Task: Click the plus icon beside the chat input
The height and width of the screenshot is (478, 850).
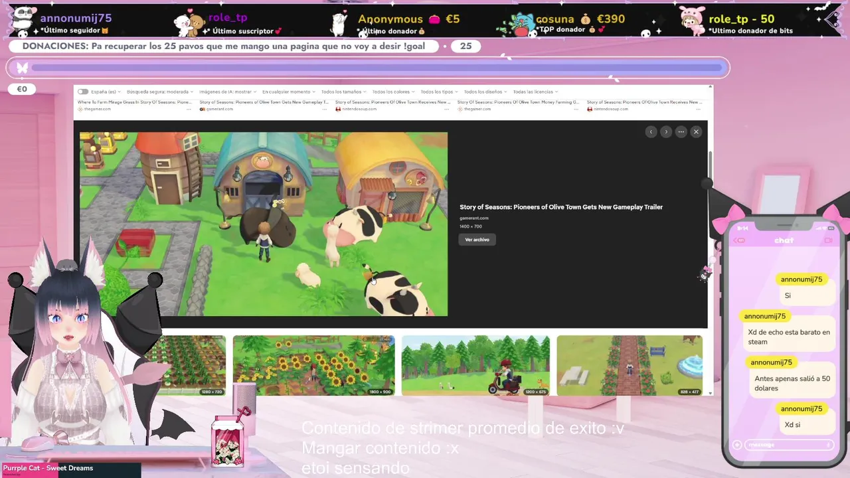Action: (x=737, y=445)
